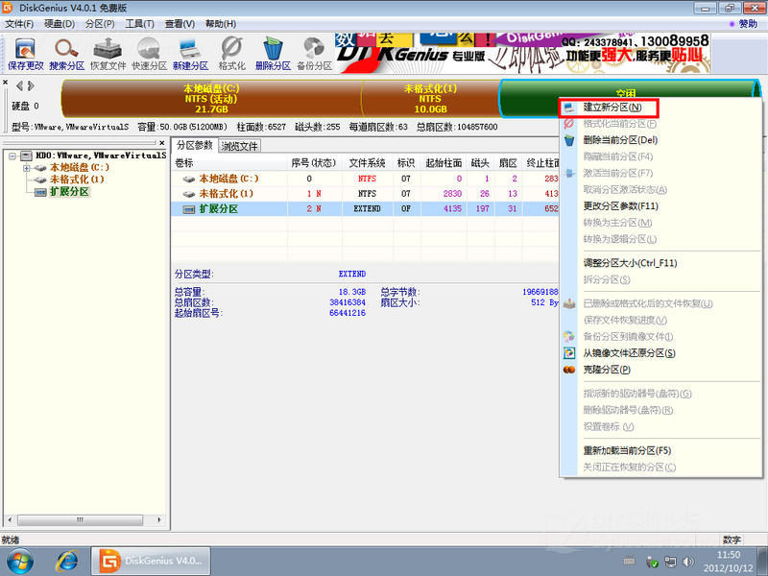Collapse the HD0 disk tree node
The width and height of the screenshot is (768, 576).
tap(12, 156)
